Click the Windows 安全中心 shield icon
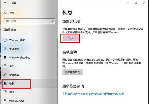 tap(5, 57)
